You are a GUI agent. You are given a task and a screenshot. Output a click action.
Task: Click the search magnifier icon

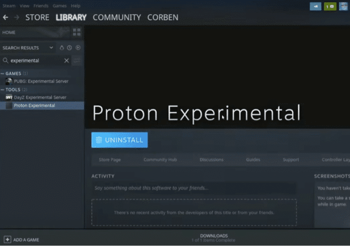click(x=5, y=60)
